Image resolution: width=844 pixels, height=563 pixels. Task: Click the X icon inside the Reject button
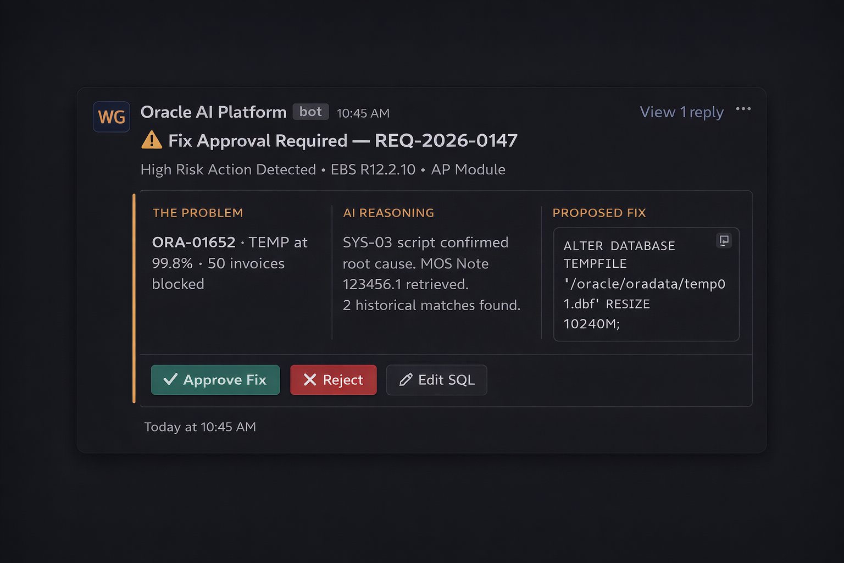click(x=309, y=379)
